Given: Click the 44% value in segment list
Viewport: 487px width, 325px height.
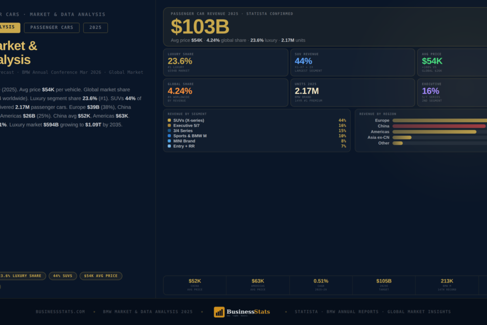Looking at the screenshot, I should point(342,121).
